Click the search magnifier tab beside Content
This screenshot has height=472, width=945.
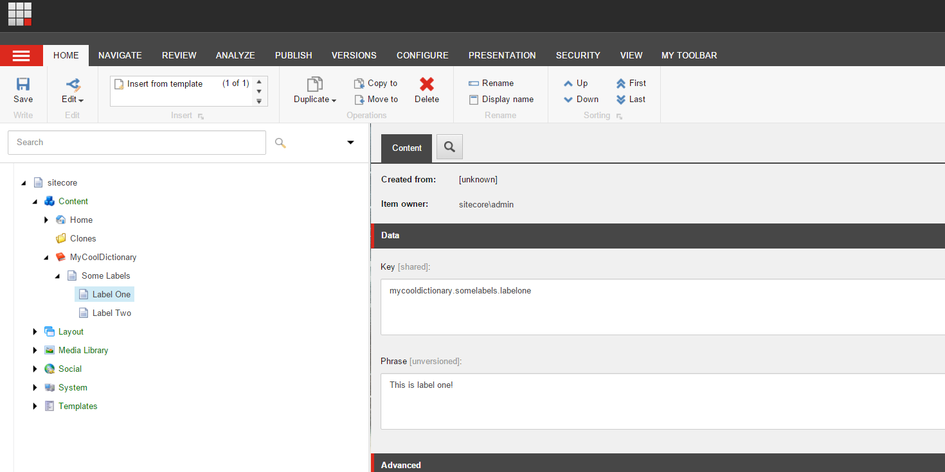coord(449,148)
